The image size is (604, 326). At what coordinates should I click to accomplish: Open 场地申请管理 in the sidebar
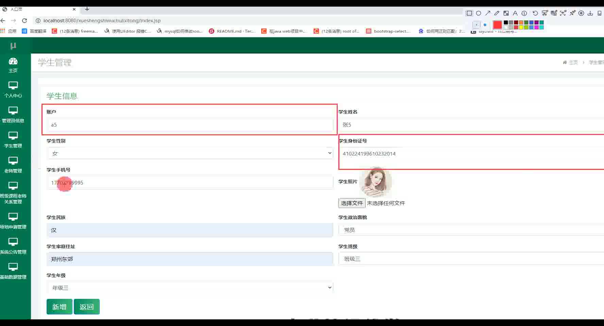pos(13,221)
